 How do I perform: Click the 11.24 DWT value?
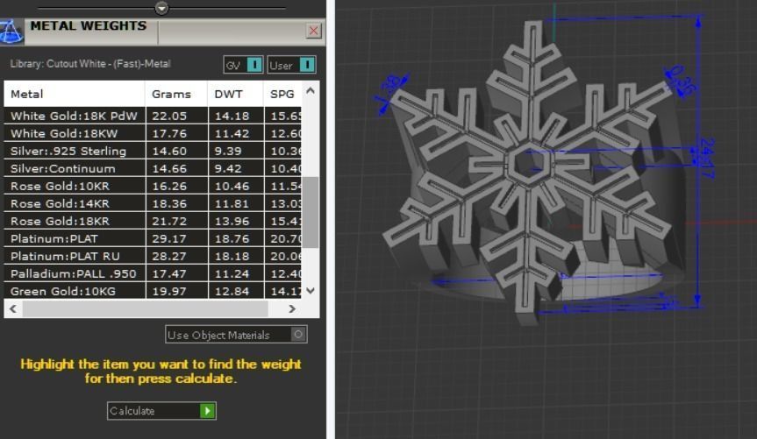tap(232, 273)
